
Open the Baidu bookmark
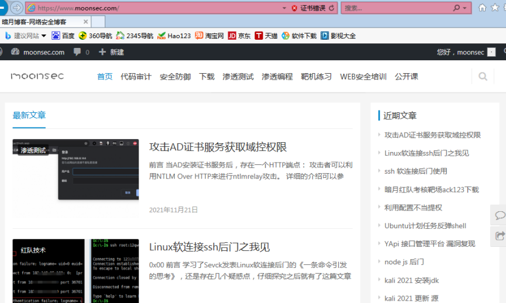point(63,36)
